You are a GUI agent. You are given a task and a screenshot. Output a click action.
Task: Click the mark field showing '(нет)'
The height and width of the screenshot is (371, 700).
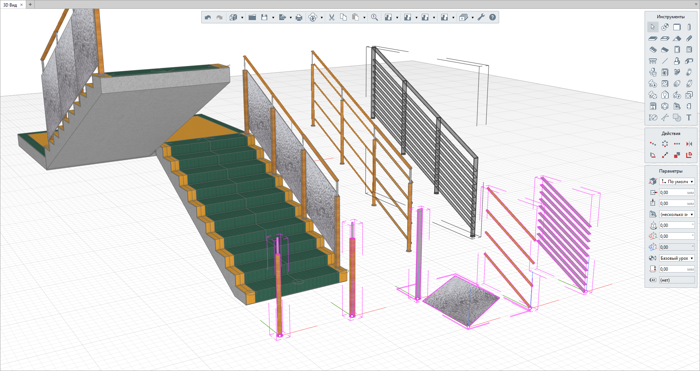[x=677, y=280]
